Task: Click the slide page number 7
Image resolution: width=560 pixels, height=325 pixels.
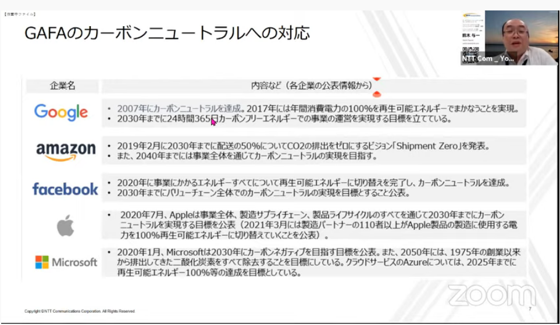Action: (x=530, y=309)
